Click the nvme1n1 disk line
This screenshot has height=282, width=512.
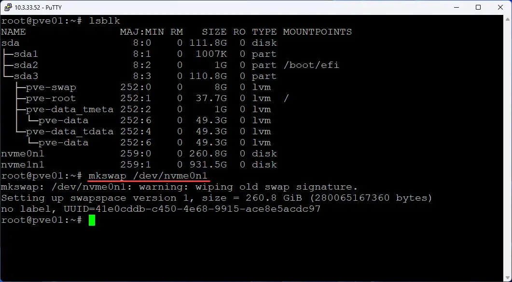[x=22, y=164]
